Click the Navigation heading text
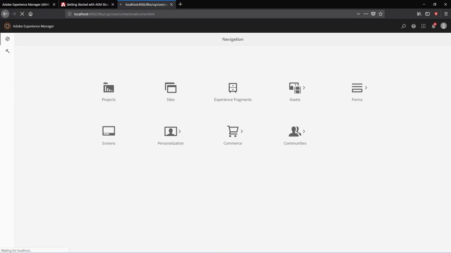Viewport: 451px width, 253px height. (233, 39)
